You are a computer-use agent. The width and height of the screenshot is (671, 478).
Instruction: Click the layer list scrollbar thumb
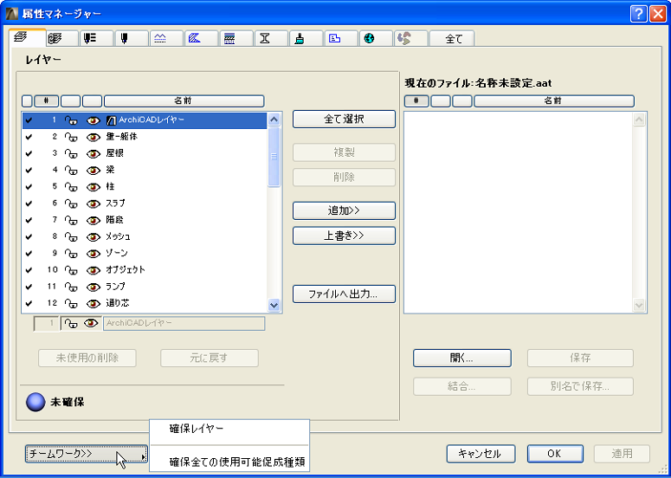274,157
